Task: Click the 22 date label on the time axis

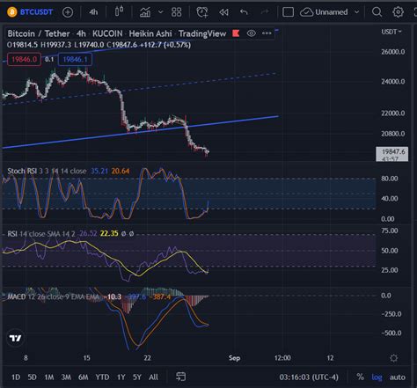Action: click(x=147, y=358)
